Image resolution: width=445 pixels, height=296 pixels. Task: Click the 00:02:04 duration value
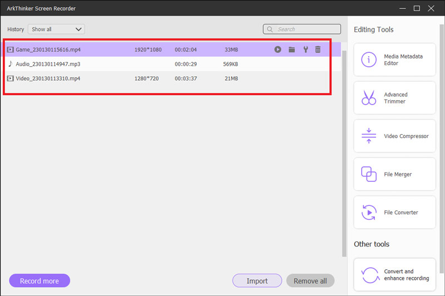click(x=186, y=50)
